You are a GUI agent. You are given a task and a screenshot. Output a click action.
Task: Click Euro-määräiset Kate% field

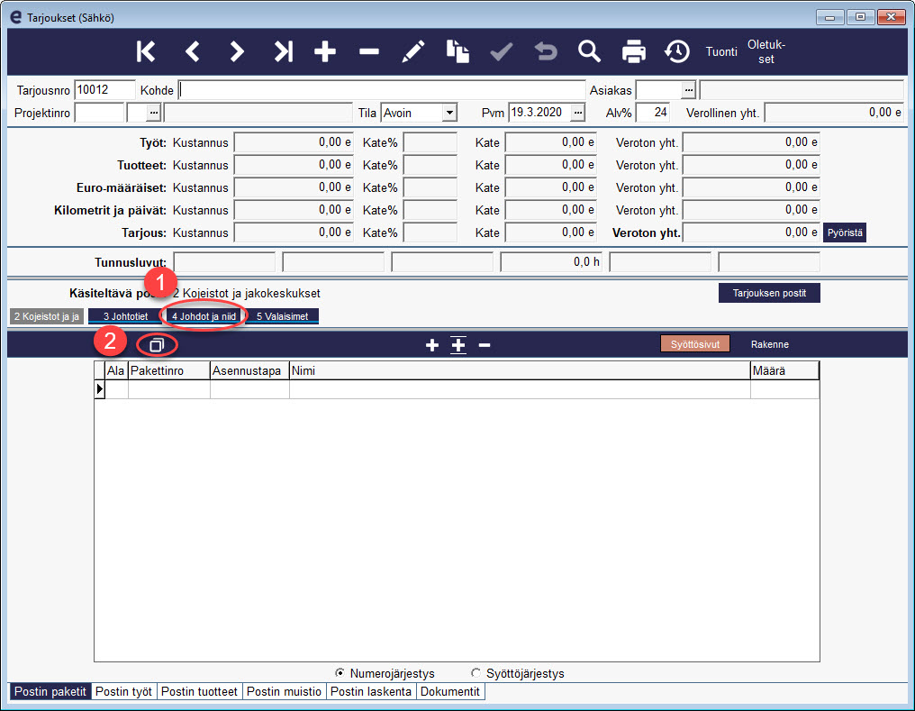pos(430,187)
